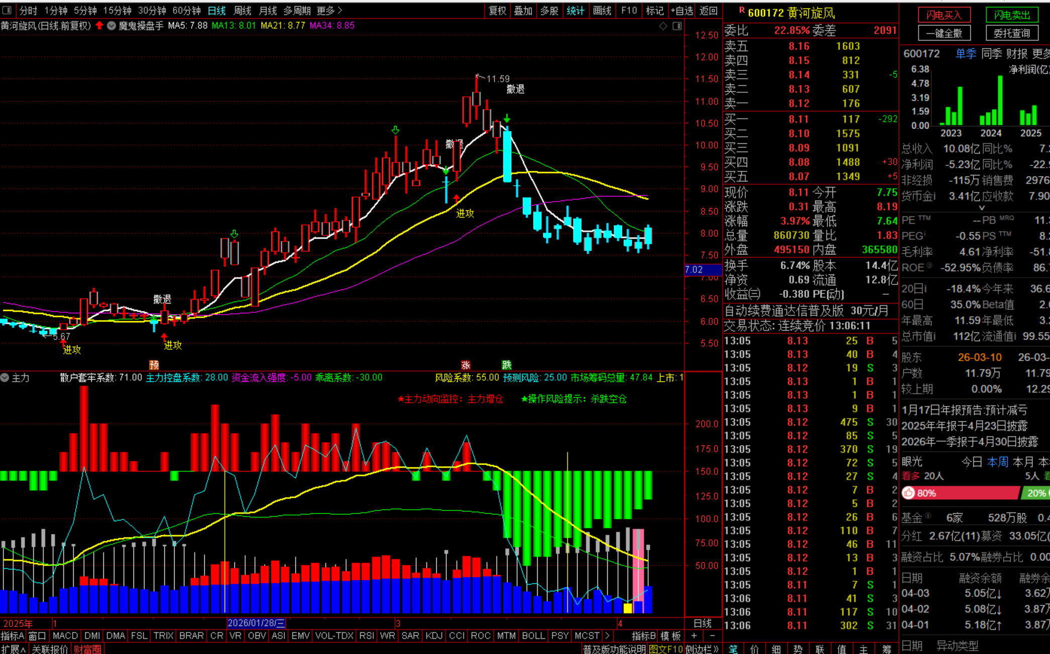Click the diamond icon above the chart
The height and width of the screenshot is (654, 1050).
tap(663, 26)
